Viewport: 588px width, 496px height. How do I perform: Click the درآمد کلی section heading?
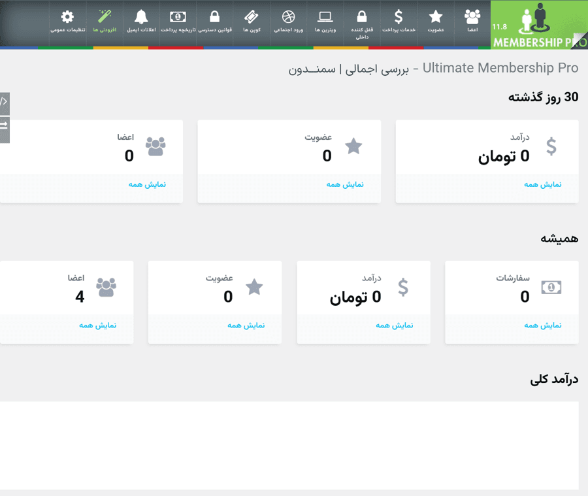tap(554, 379)
